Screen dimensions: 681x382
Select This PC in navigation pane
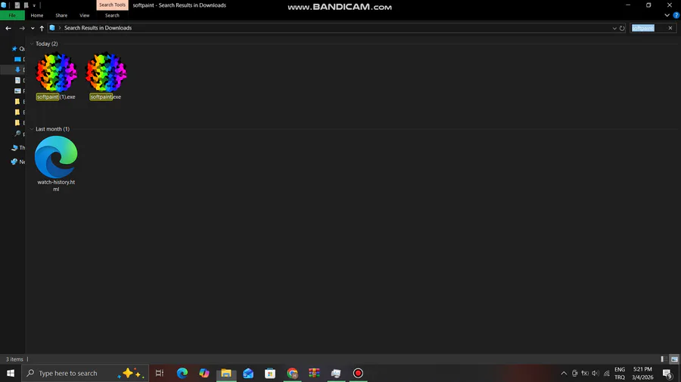(17, 148)
